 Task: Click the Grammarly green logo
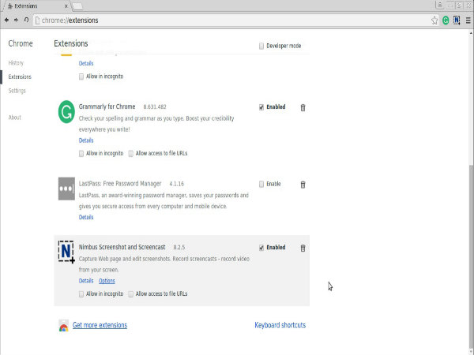pyautogui.click(x=66, y=112)
